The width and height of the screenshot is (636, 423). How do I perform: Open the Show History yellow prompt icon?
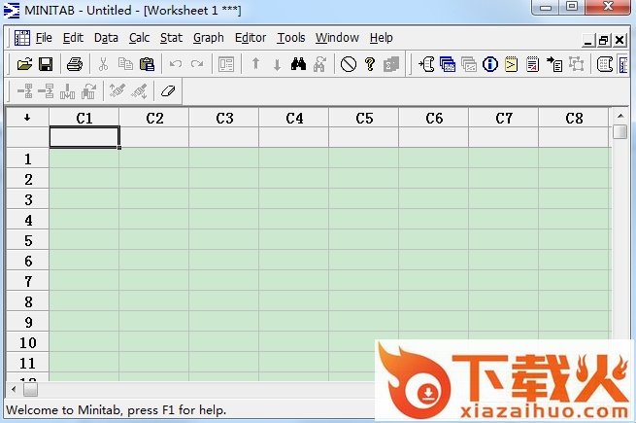pos(512,64)
